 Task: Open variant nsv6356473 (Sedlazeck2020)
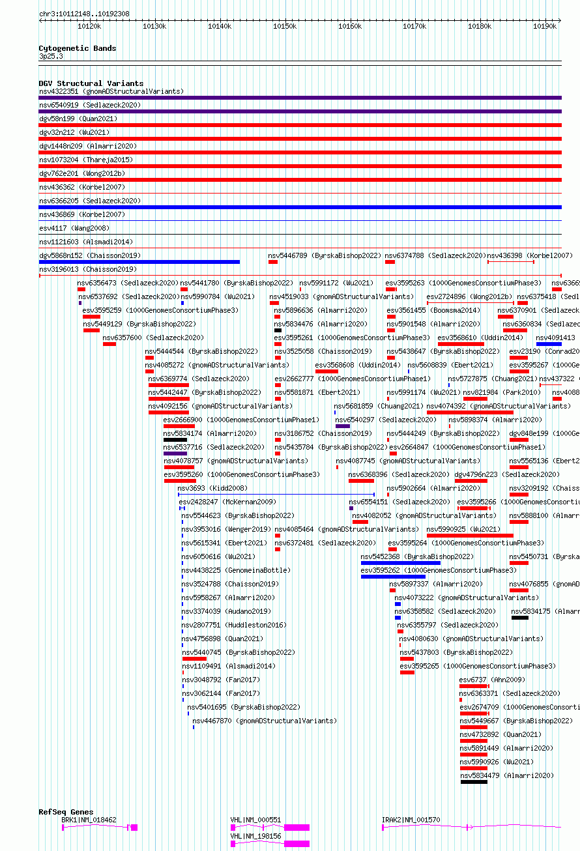(128, 283)
